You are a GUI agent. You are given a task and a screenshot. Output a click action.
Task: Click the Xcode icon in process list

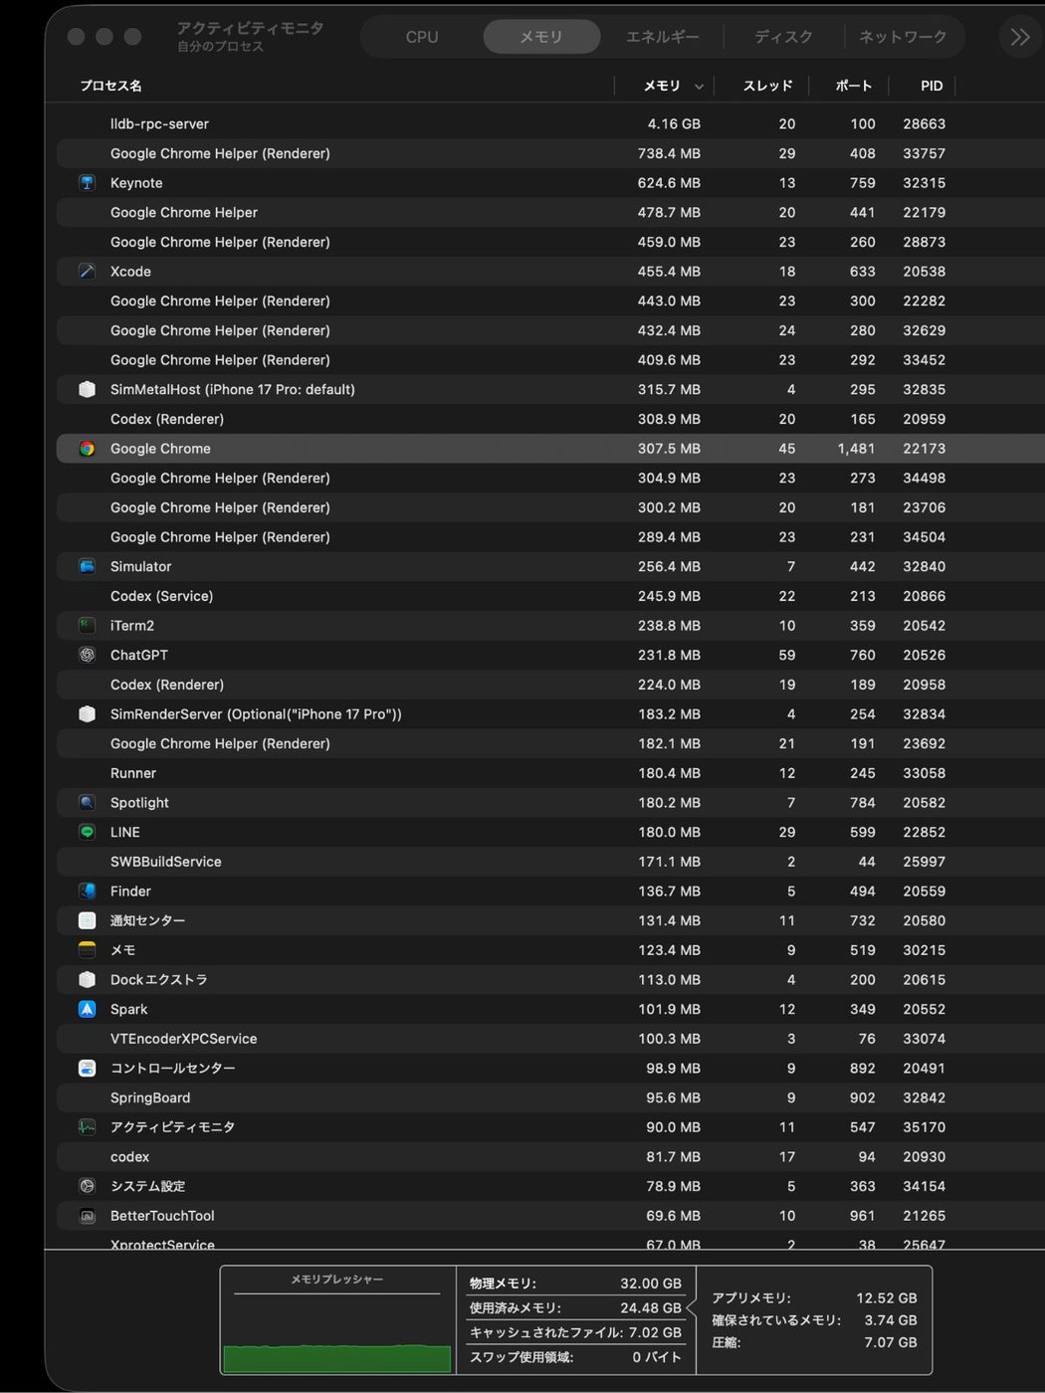(x=87, y=272)
